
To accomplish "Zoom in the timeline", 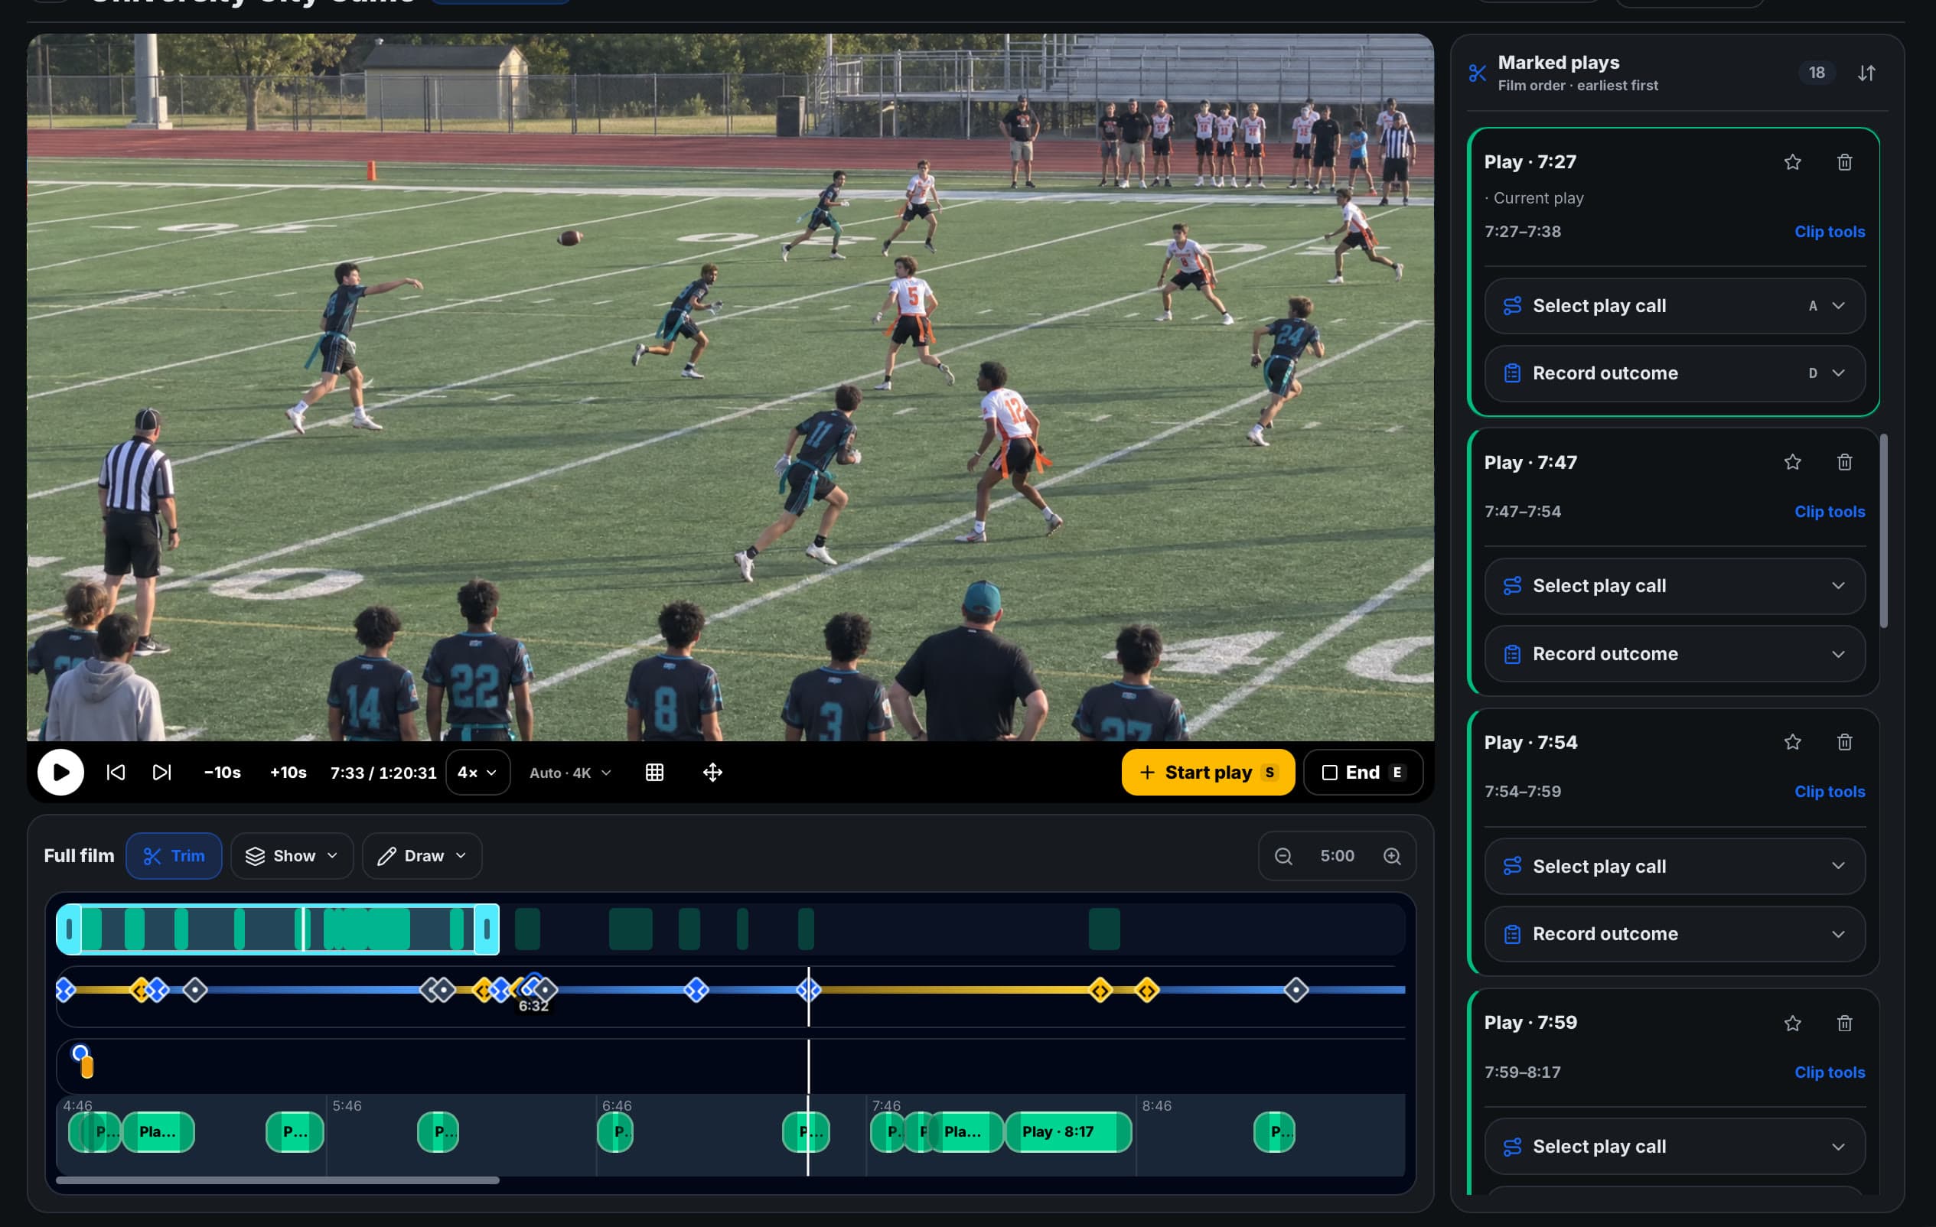I will pos(1392,856).
